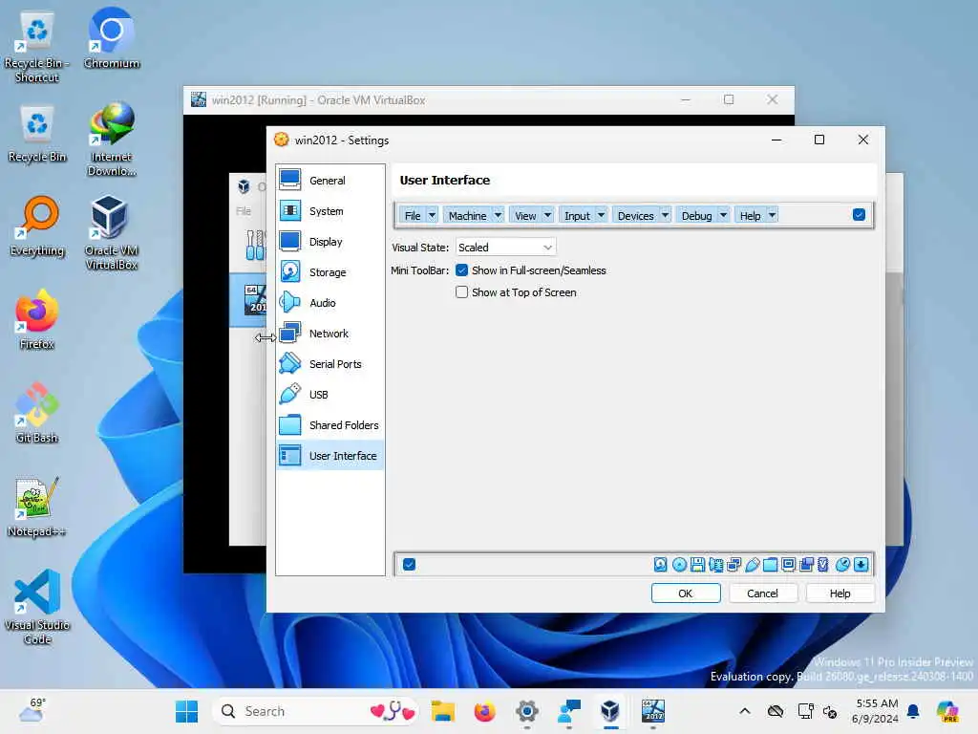The image size is (978, 734).
Task: Open the System settings category
Action: [330, 211]
